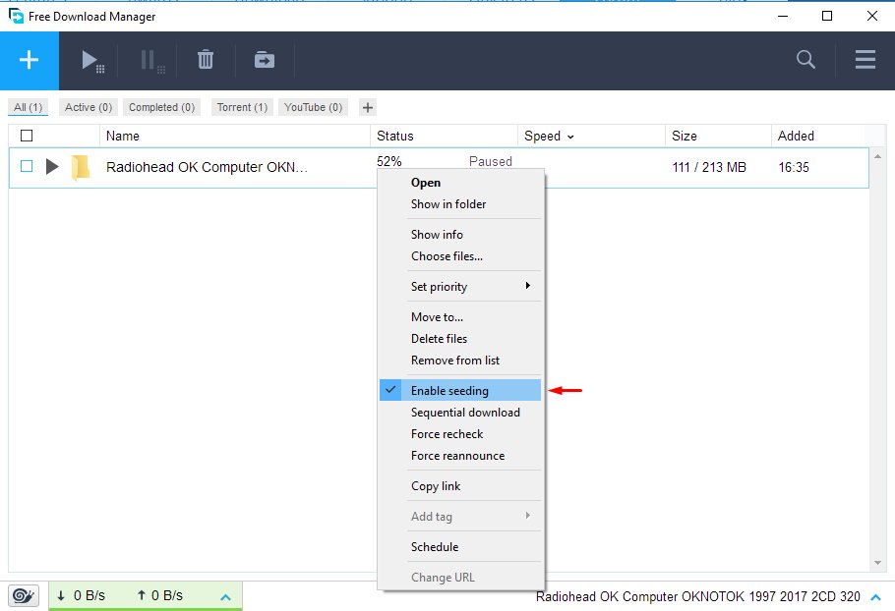
Task: Choose Show in folder
Action: tap(460, 204)
